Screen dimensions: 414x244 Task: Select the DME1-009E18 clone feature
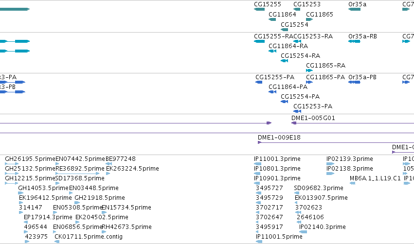coord(336,143)
